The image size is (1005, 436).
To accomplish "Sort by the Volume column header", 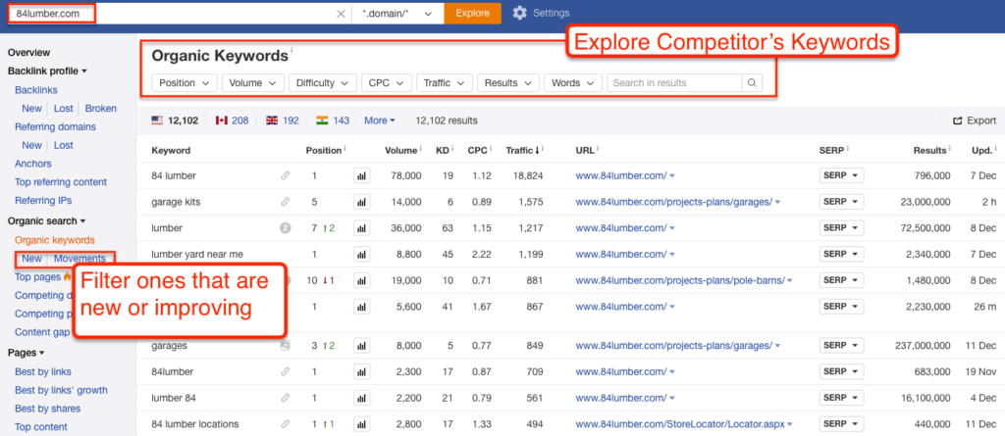I will [403, 151].
